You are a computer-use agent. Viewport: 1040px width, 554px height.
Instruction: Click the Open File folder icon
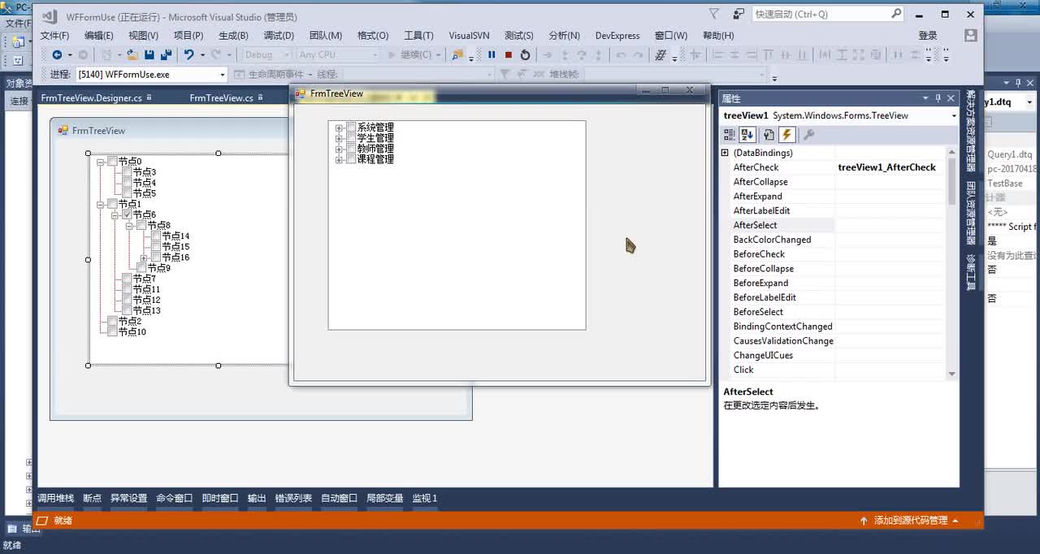[x=132, y=54]
